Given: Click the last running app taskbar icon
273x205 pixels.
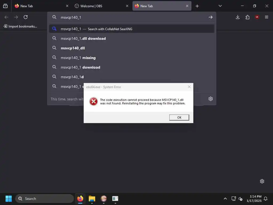Looking at the screenshot, I should (x=115, y=199).
